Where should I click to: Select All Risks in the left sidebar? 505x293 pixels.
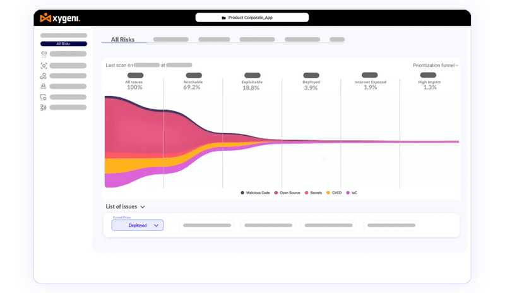pyautogui.click(x=63, y=44)
